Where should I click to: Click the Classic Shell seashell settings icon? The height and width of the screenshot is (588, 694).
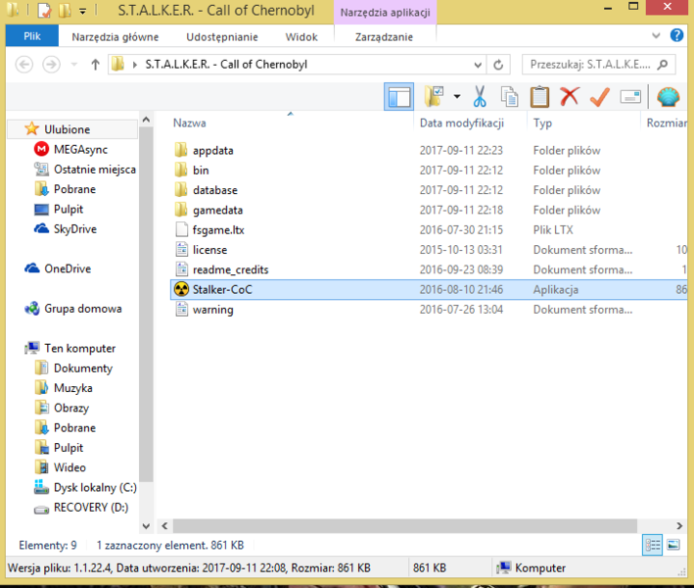pos(669,96)
